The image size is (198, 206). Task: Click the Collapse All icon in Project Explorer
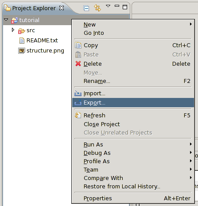click(86, 8)
